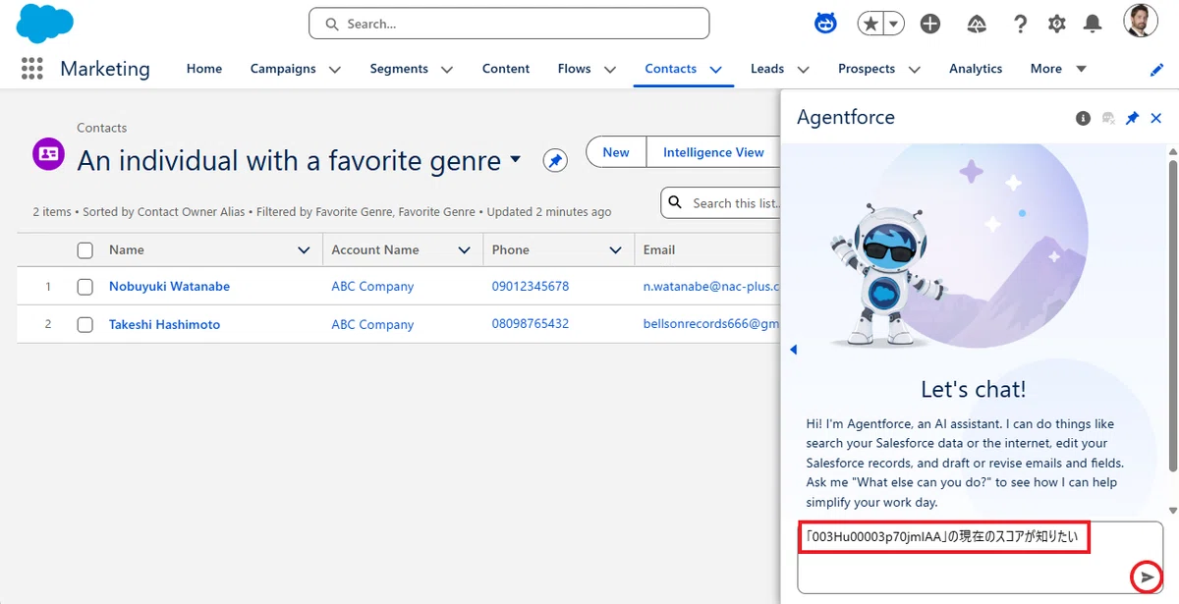This screenshot has height=604, width=1179.
Task: Open the App Launcher grid icon
Action: pos(32,69)
